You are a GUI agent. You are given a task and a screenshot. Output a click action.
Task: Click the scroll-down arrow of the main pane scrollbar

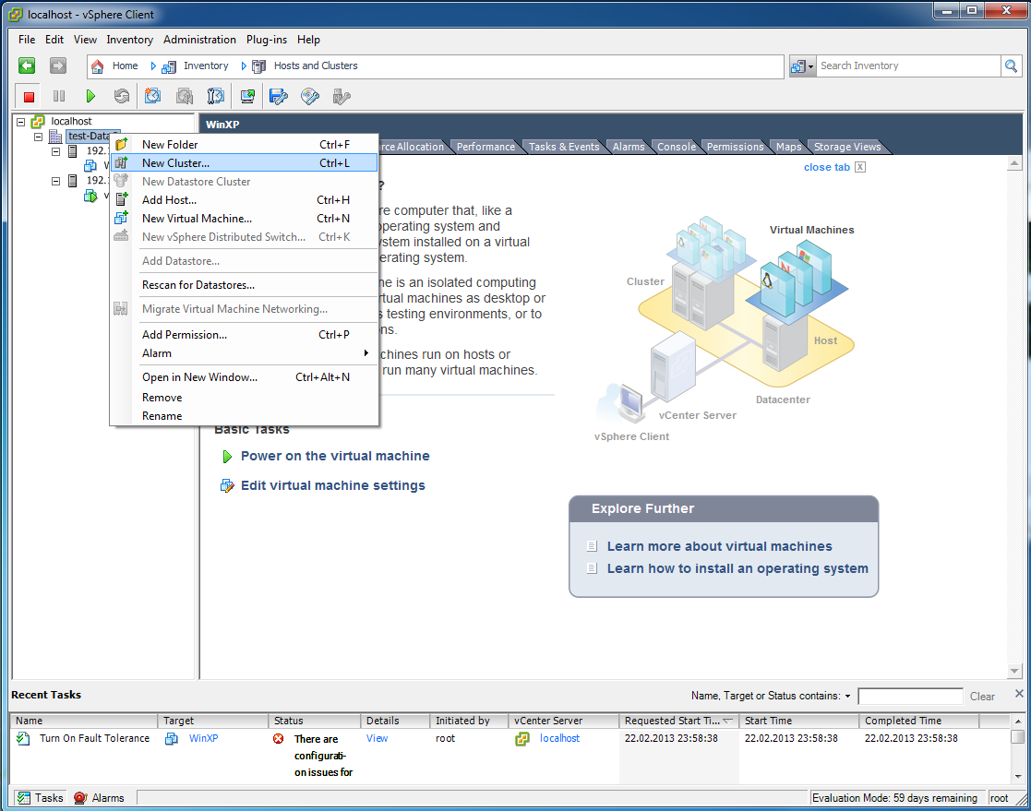pos(1013,671)
